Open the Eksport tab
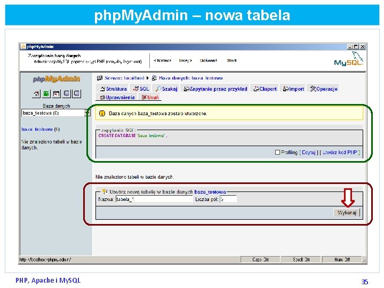Viewport: 384px width, 288px height. click(x=265, y=89)
